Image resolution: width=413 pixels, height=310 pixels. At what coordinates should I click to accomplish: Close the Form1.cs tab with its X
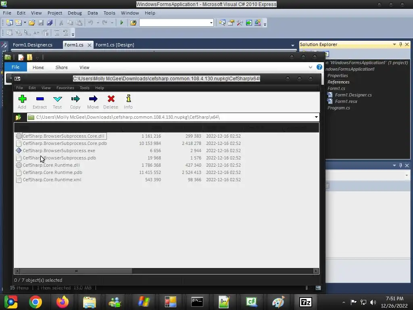pos(90,45)
